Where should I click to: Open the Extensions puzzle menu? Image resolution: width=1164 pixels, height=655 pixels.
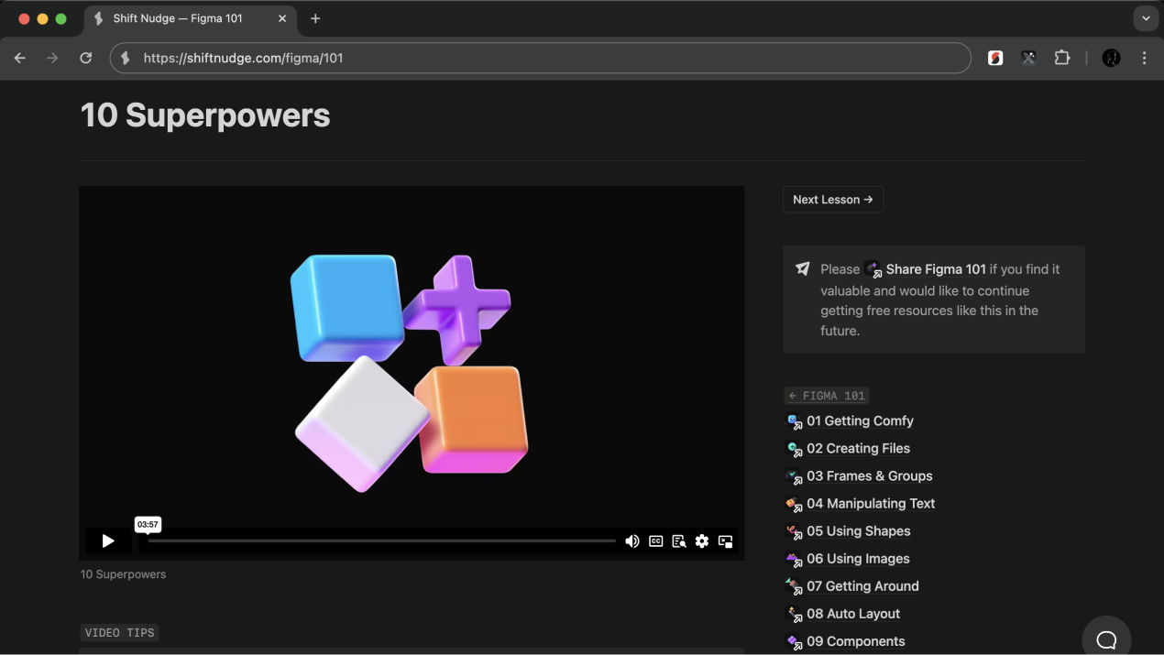coord(1062,58)
